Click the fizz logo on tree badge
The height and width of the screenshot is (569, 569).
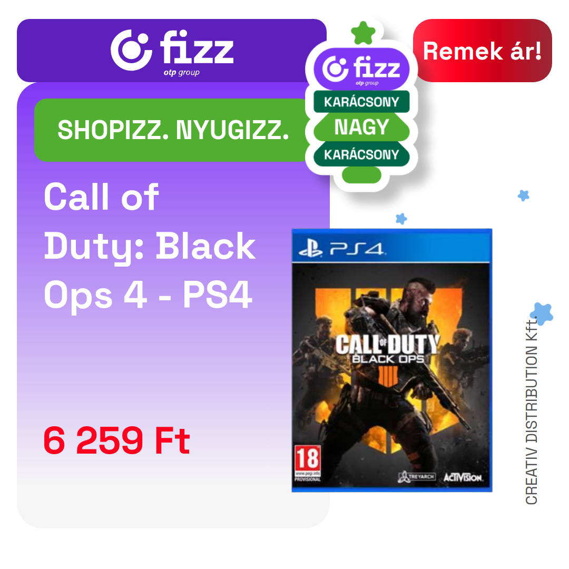pyautogui.click(x=361, y=69)
